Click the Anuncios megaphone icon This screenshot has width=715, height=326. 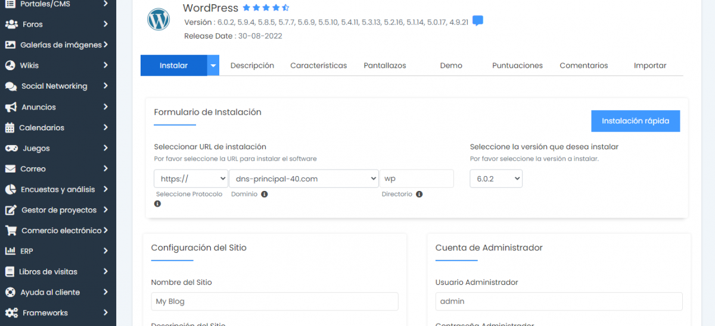(x=11, y=107)
